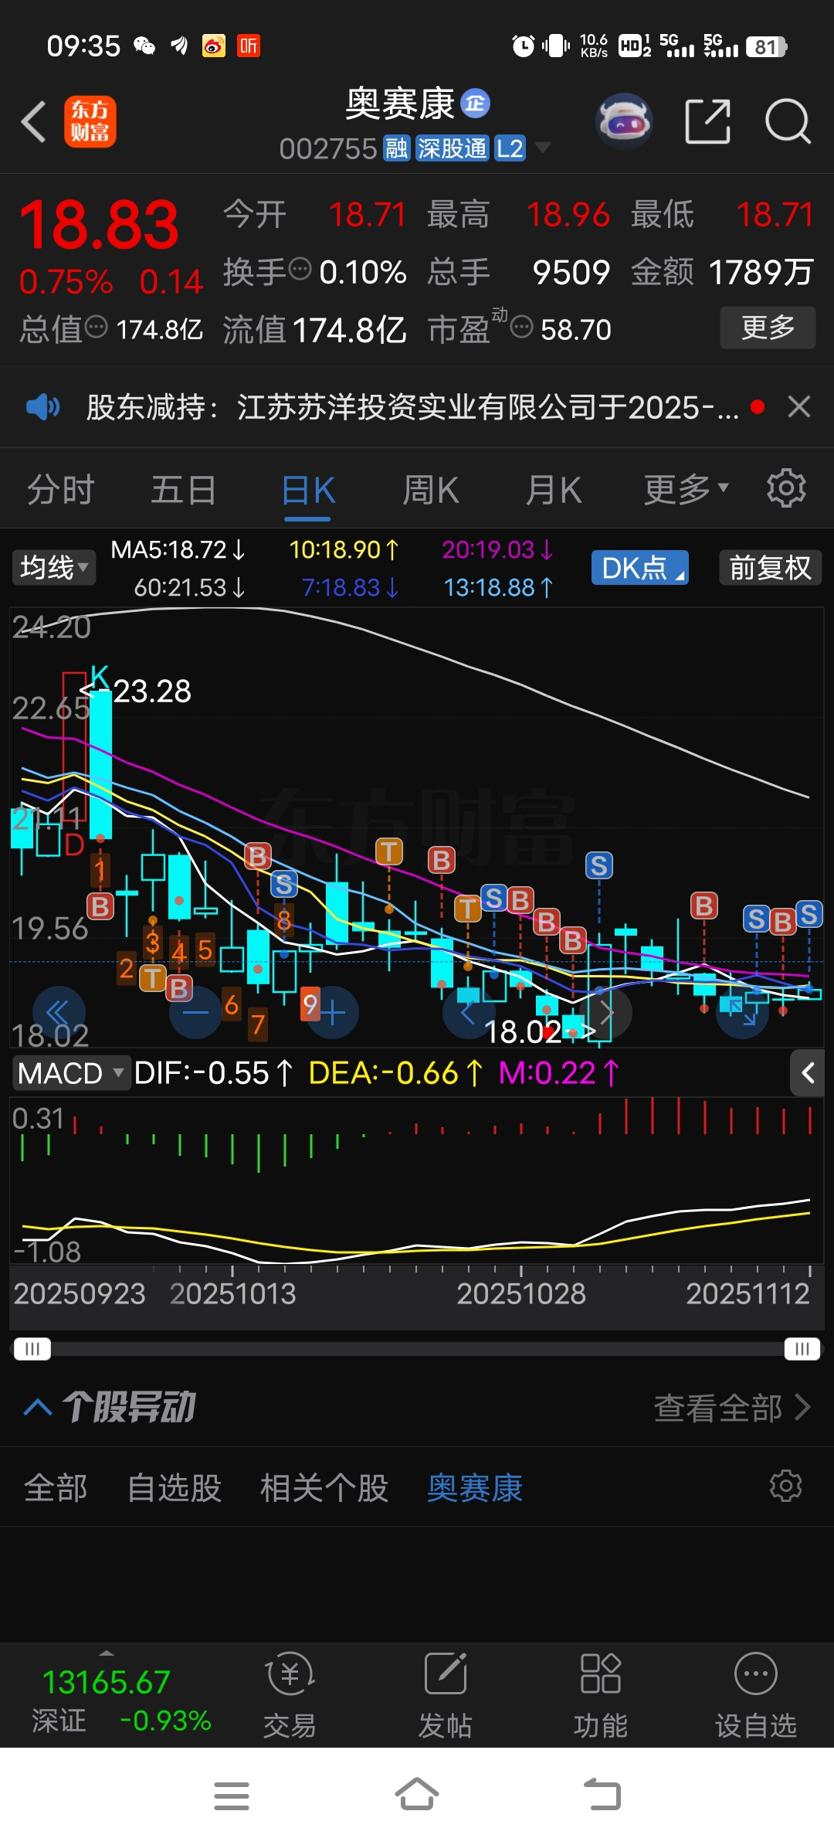Zoom in chart with plus button

click(333, 1012)
